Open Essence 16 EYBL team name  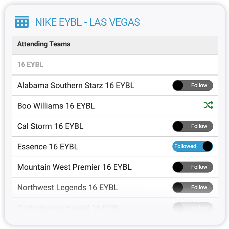(x=48, y=147)
